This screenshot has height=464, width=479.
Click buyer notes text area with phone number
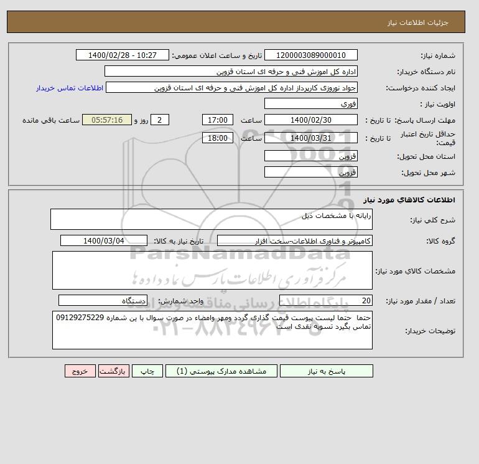coord(212,330)
